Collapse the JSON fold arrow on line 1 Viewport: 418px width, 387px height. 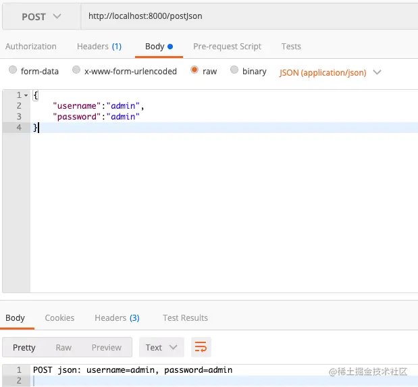tap(26, 95)
